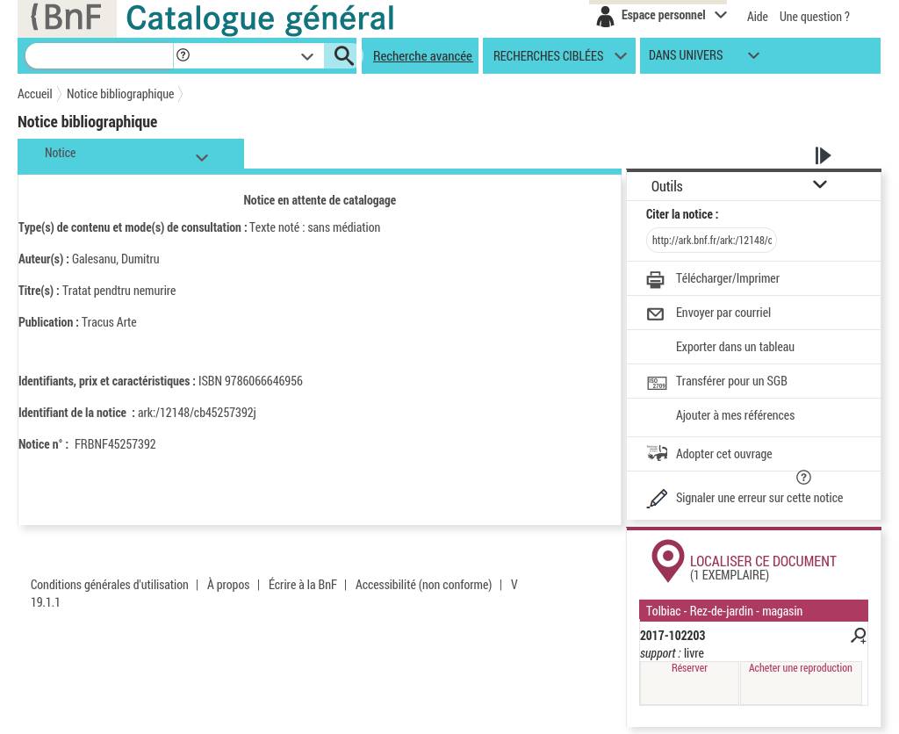
Task: Open the Recherche avancée link
Action: [x=422, y=56]
